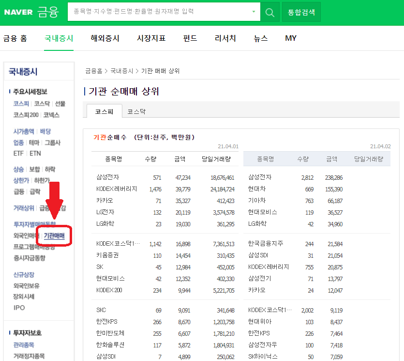
Task: Open the 외국인보유 sidebar link
Action: pos(26,286)
